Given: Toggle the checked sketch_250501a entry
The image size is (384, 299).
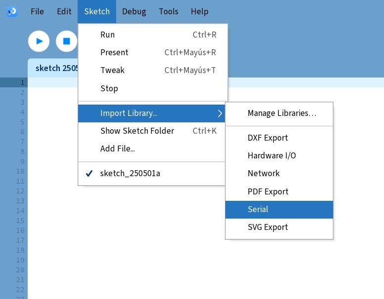Looking at the screenshot, I should pos(152,173).
